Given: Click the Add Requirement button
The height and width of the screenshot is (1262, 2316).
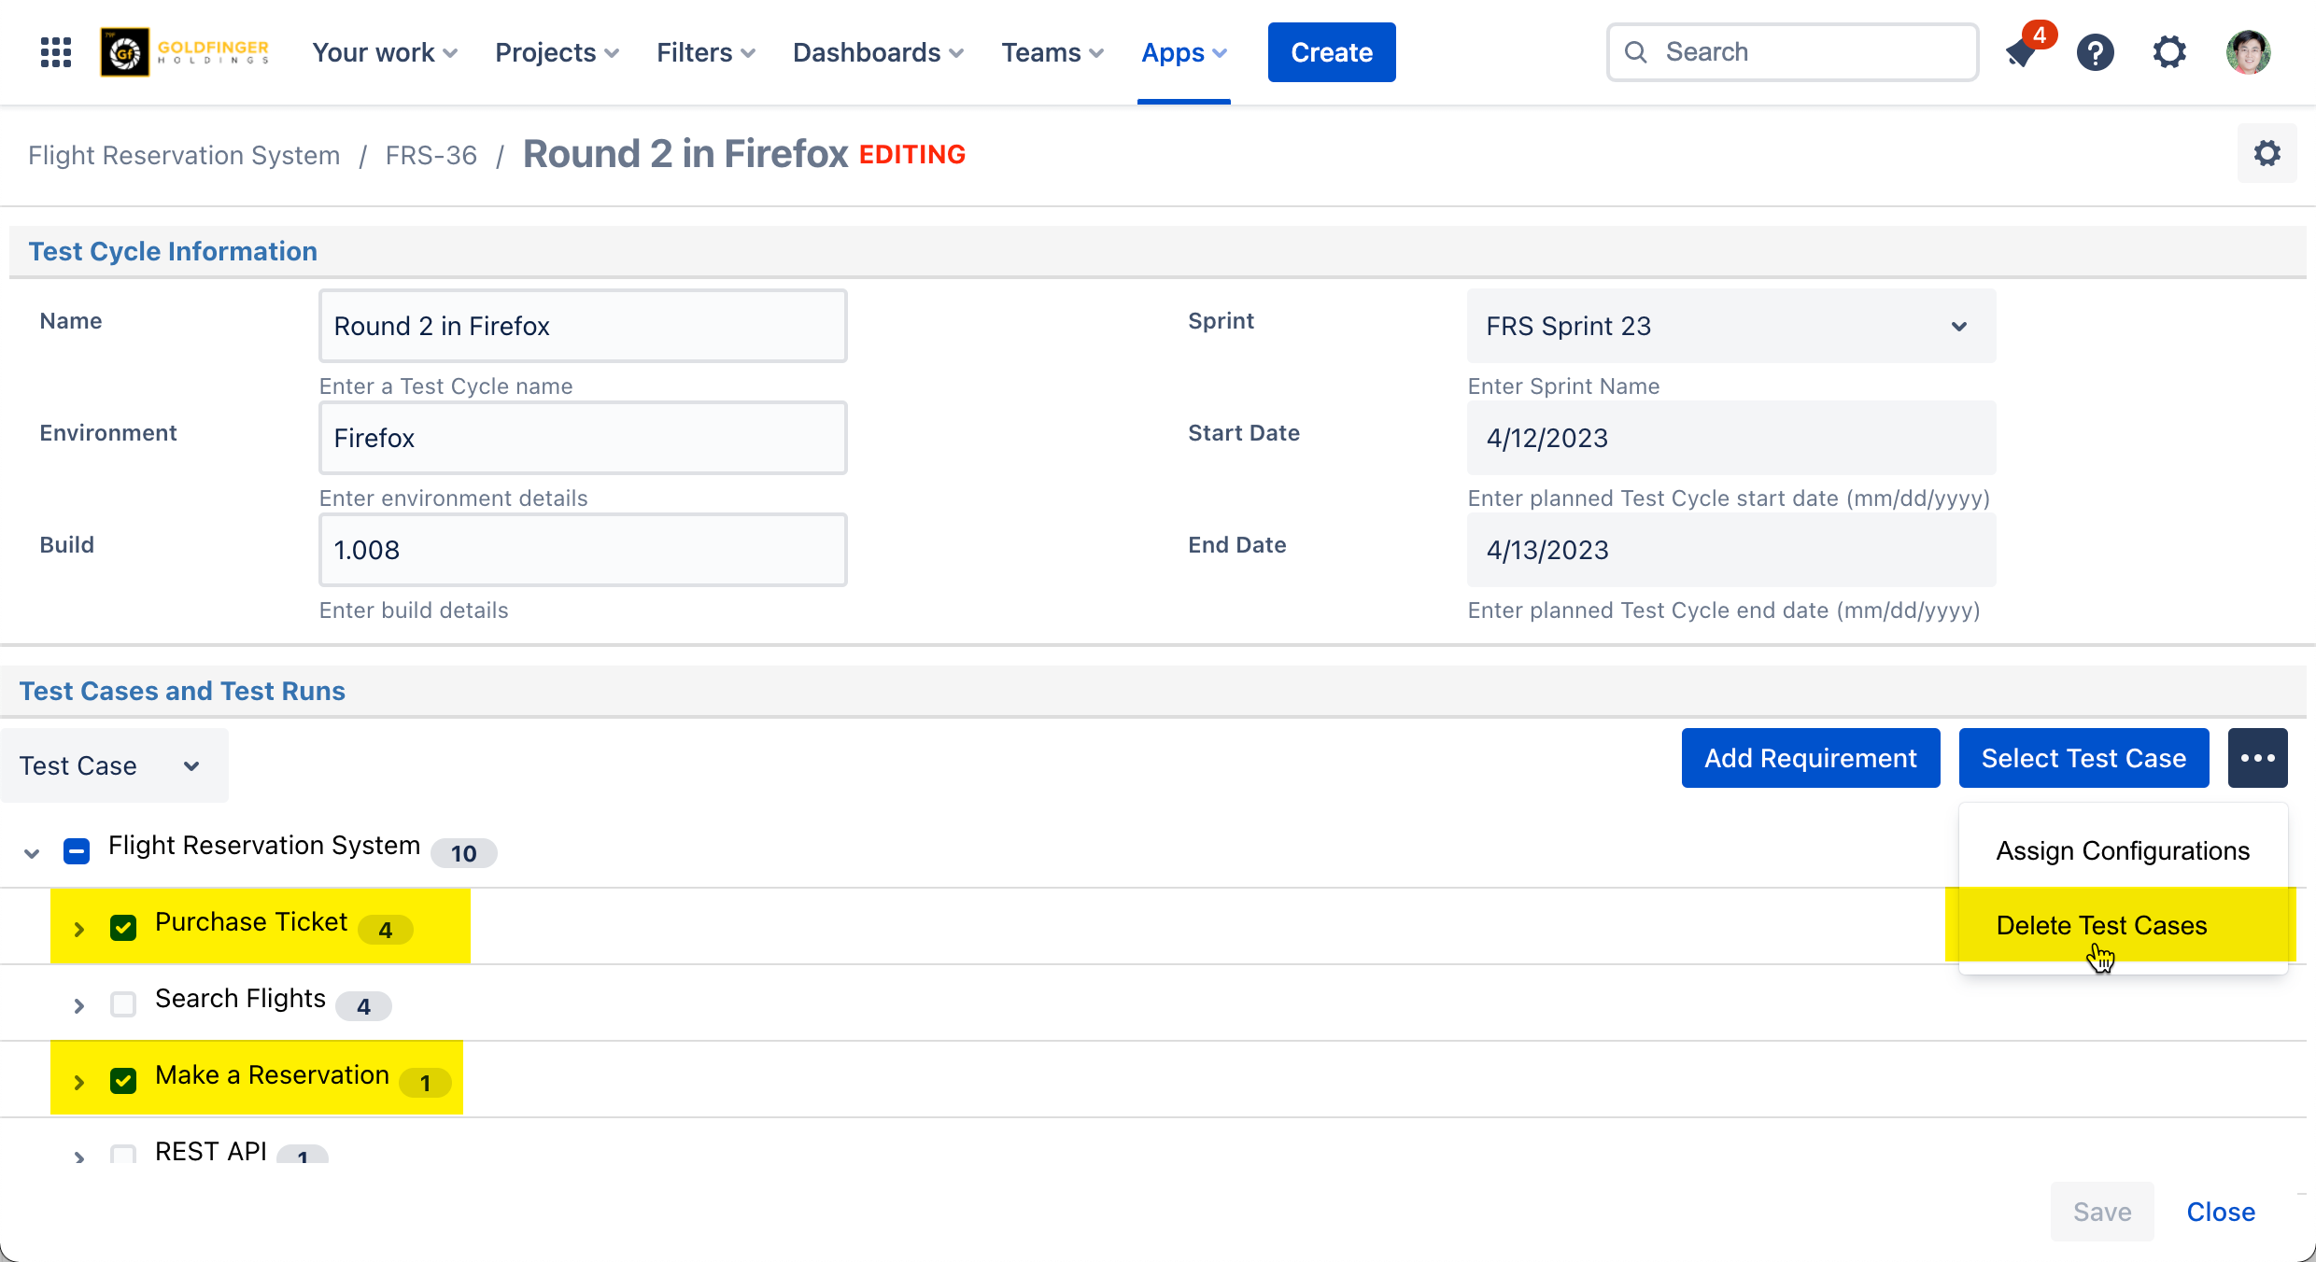Looking at the screenshot, I should click(1810, 758).
